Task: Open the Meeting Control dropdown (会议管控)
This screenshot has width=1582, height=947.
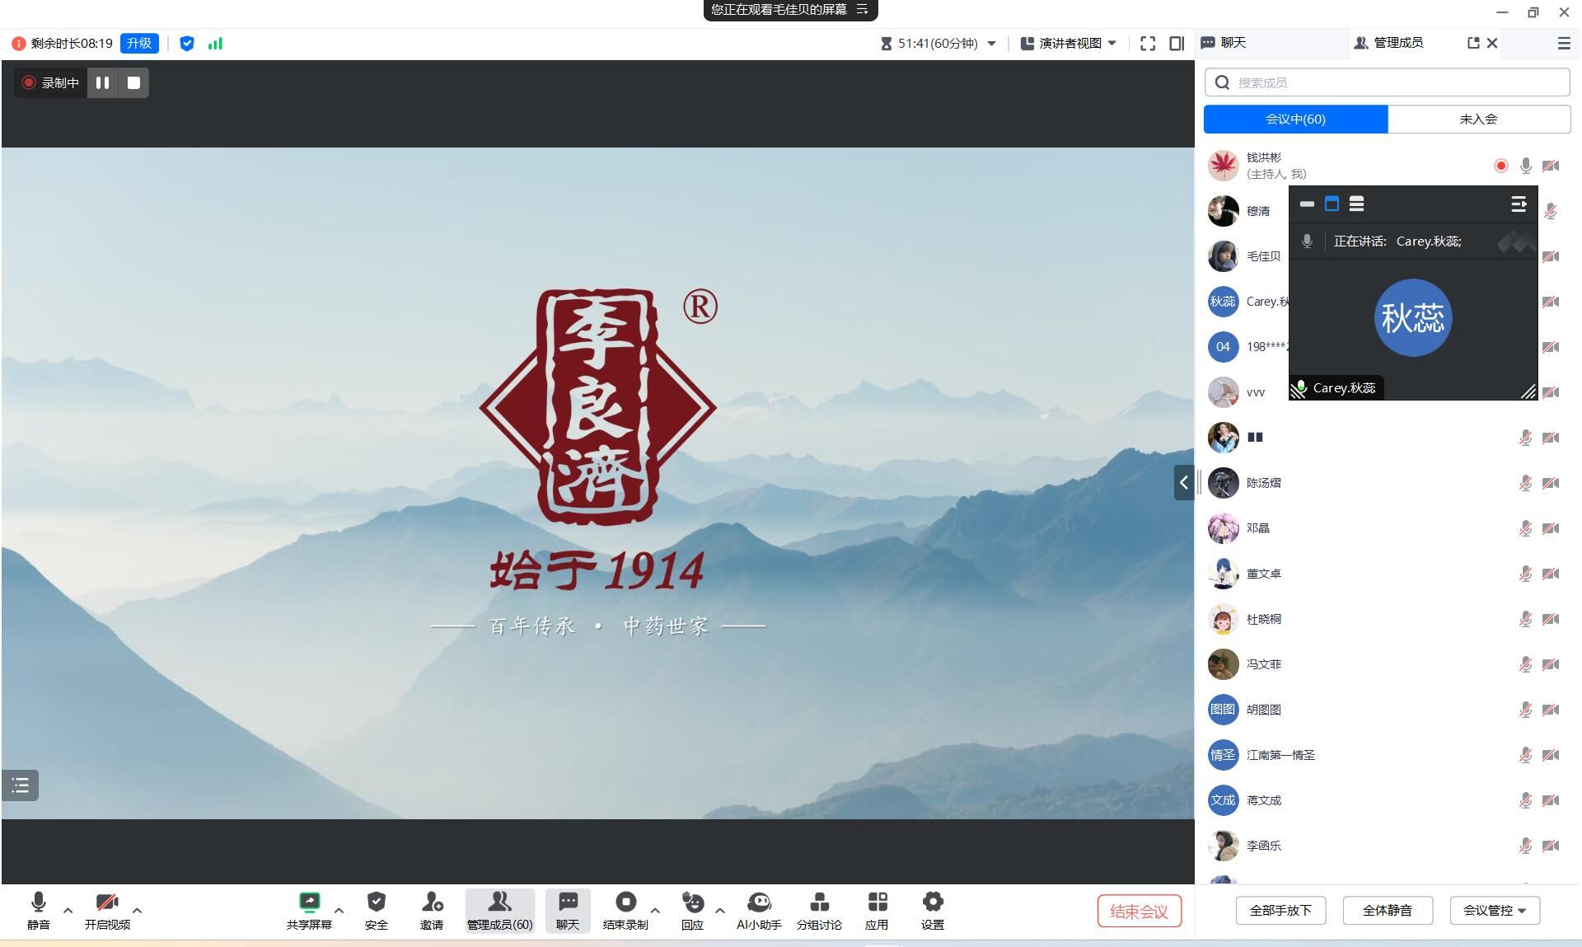Action: pos(1495,910)
